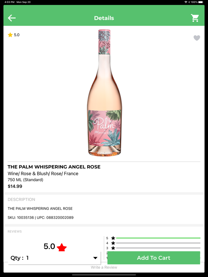The image size is (208, 277).
Task: Tap the Write a Review link
Action: coord(104,268)
